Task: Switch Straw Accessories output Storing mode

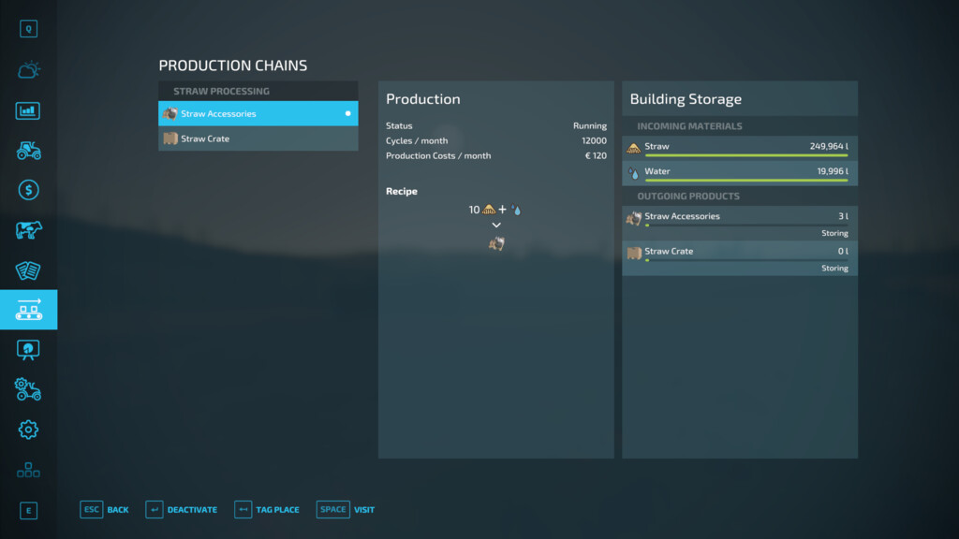Action: pyautogui.click(x=834, y=233)
